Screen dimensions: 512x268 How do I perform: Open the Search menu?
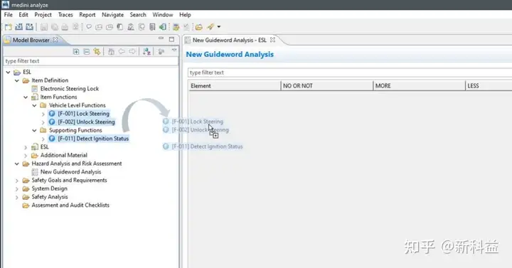138,15
